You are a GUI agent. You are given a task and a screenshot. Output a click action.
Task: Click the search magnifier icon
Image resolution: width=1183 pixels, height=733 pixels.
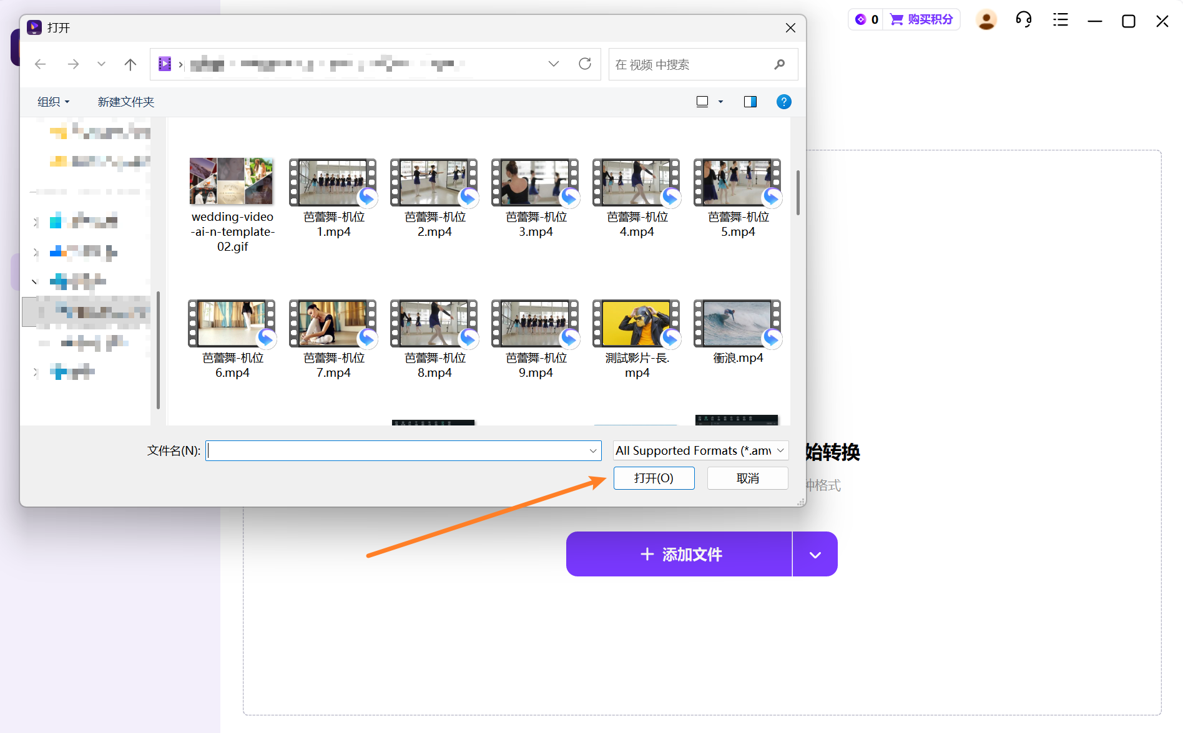pyautogui.click(x=779, y=64)
